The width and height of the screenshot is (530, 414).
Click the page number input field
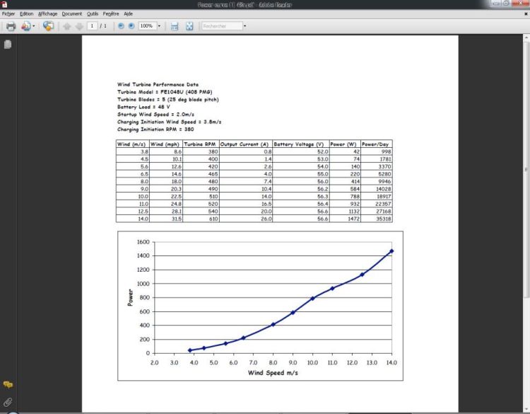93,26
